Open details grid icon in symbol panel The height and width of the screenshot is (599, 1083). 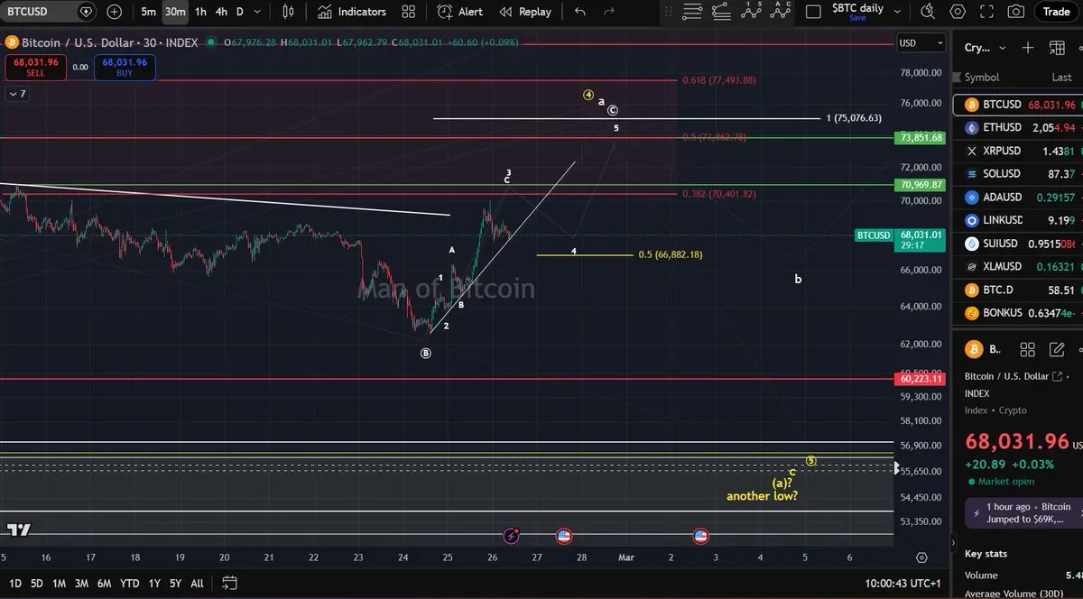coord(1028,349)
